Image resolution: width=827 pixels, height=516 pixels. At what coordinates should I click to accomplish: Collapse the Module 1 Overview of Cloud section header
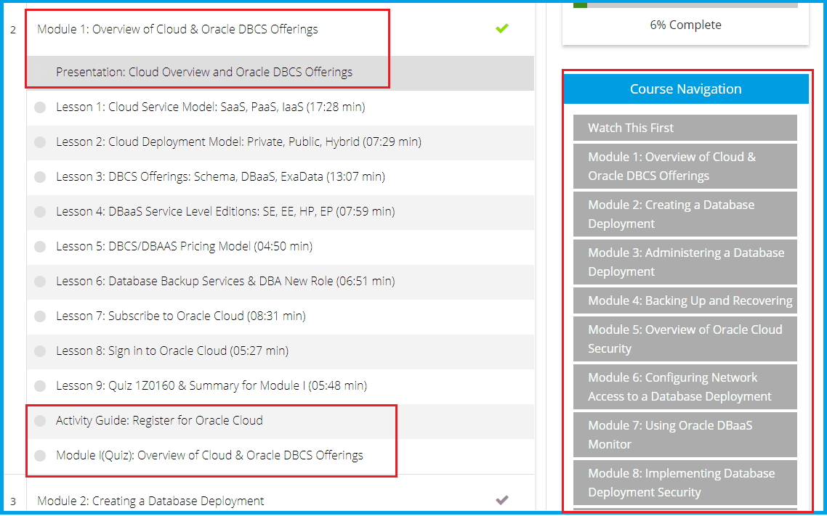[x=178, y=29]
